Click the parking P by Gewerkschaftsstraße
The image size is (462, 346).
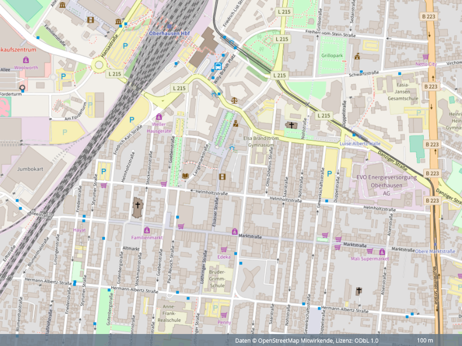(329, 173)
